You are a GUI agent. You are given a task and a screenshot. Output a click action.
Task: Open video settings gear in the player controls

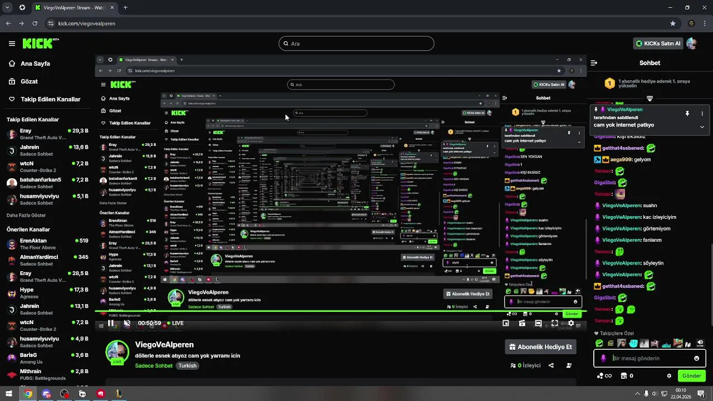point(571,323)
